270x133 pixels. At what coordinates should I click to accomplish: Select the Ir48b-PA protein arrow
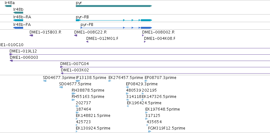18,28
